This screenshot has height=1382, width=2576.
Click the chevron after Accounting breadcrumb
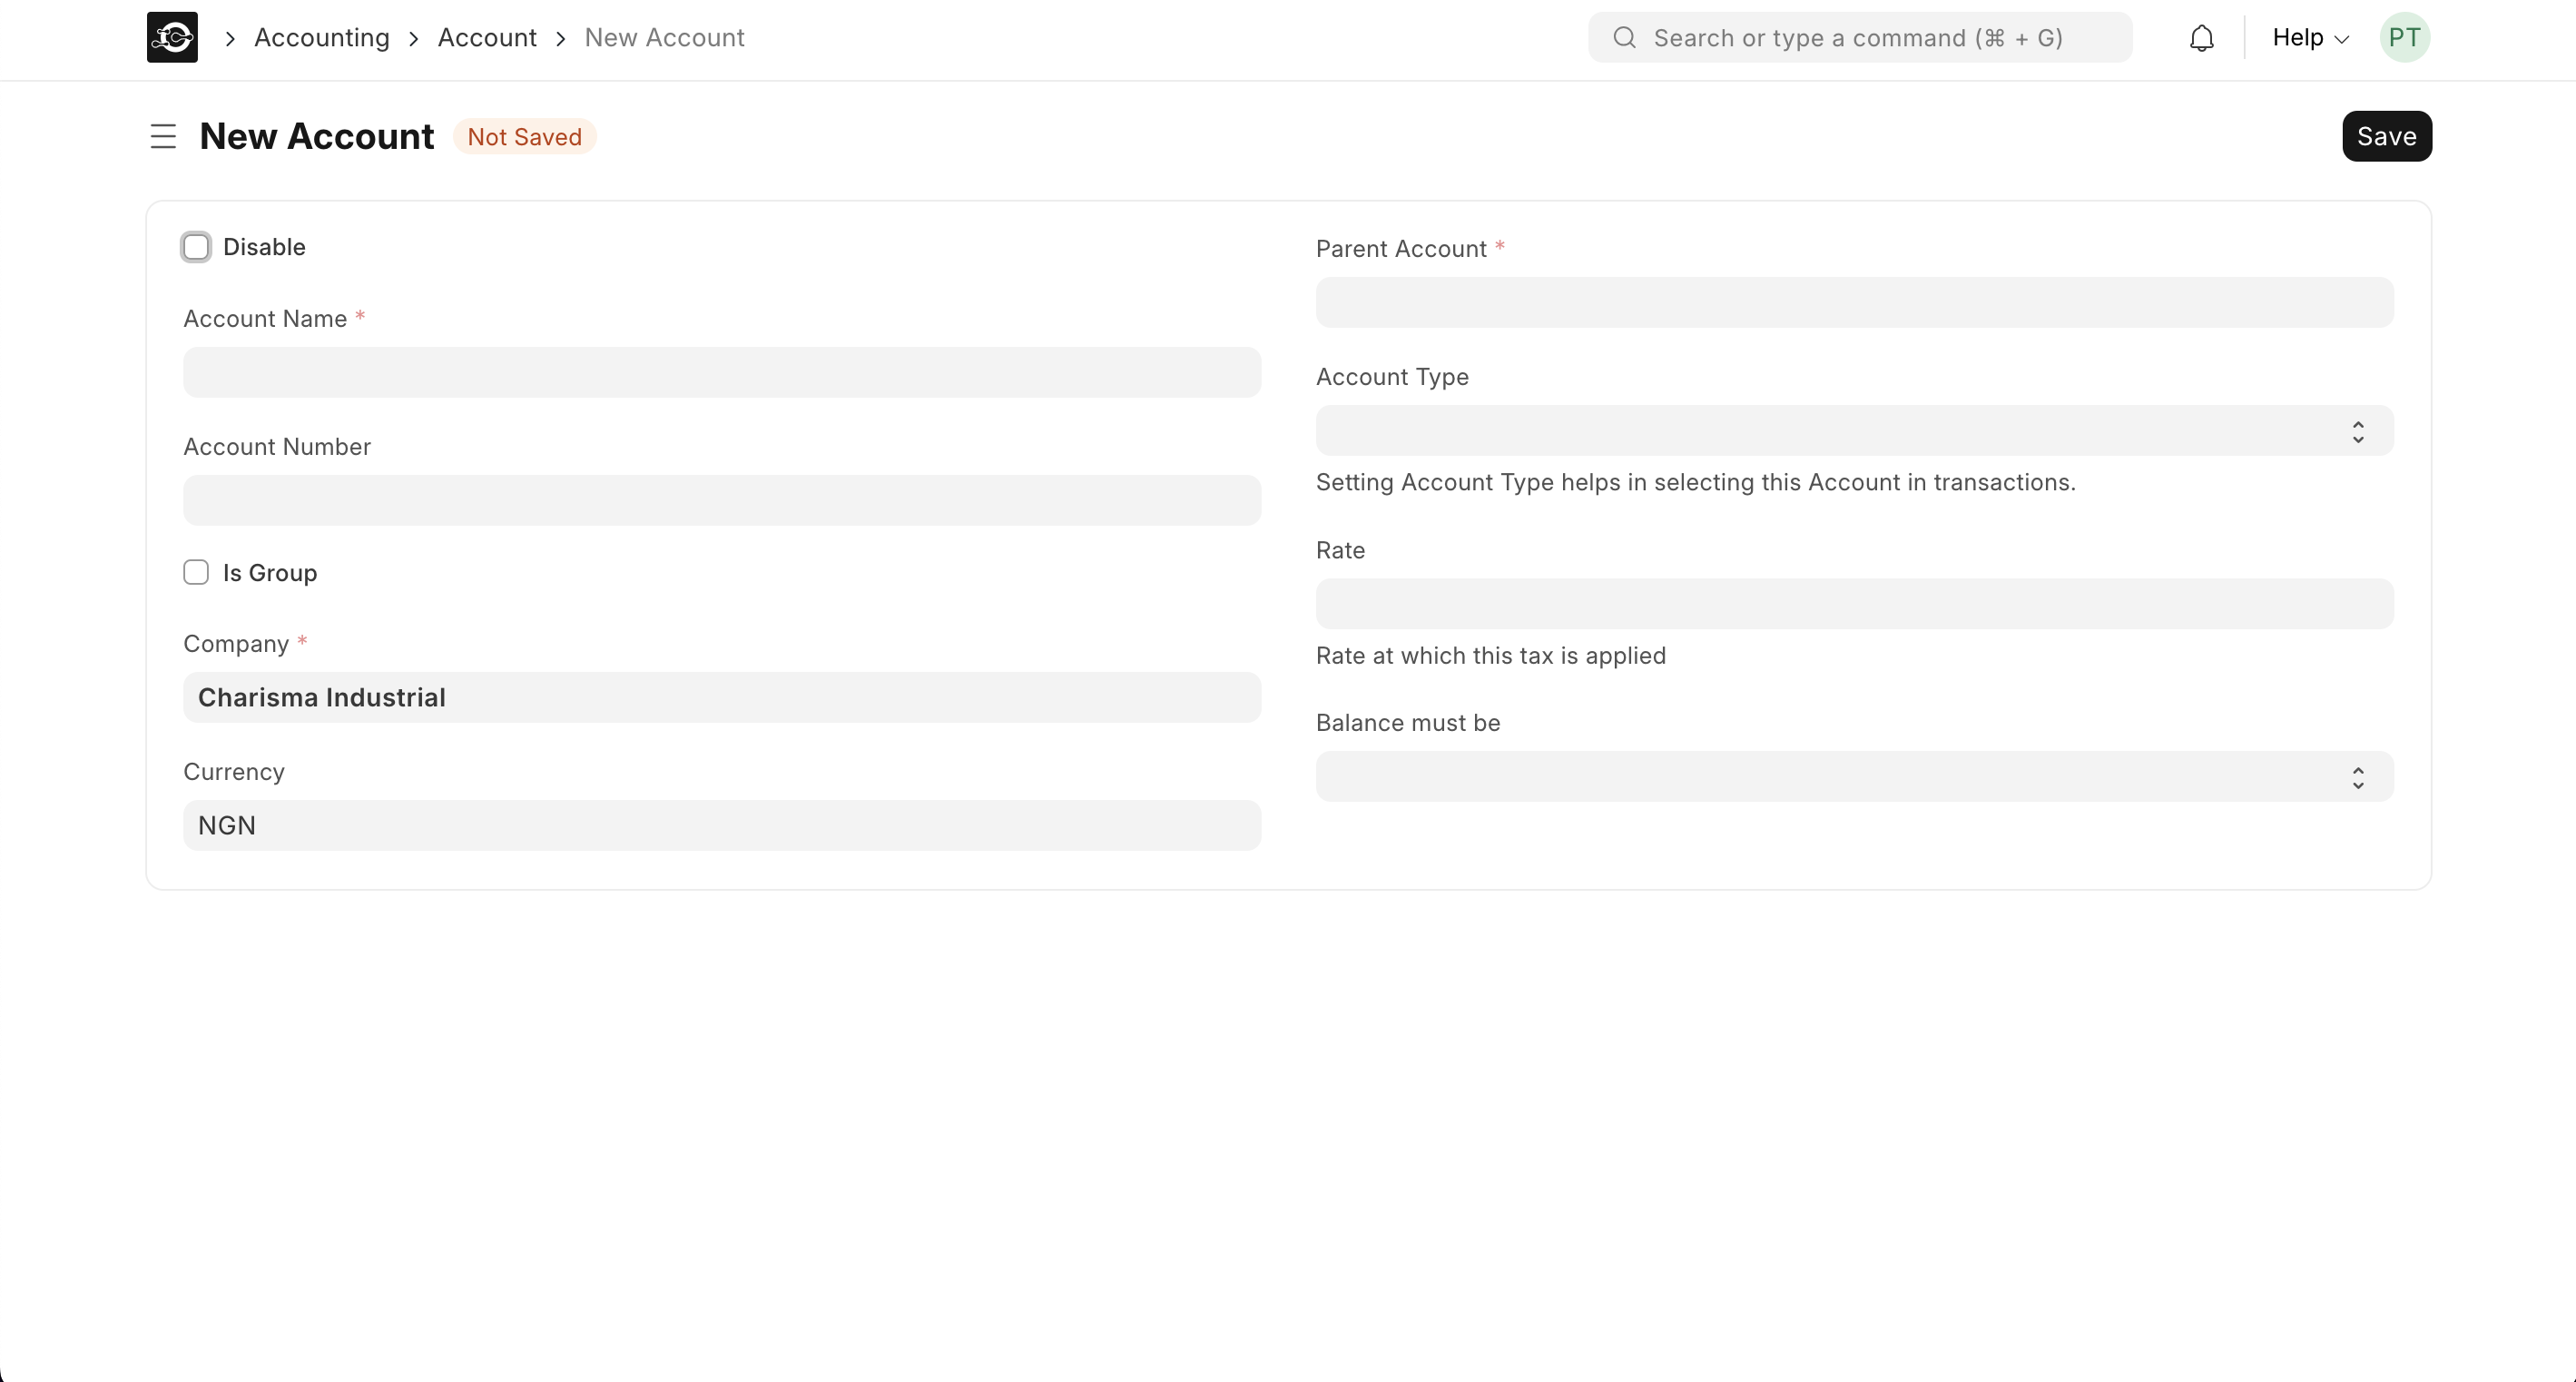[413, 38]
